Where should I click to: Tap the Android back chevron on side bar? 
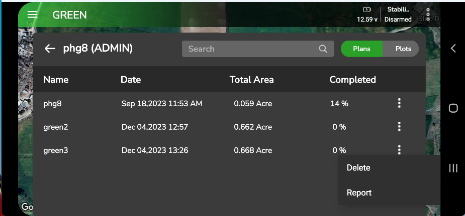453,48
